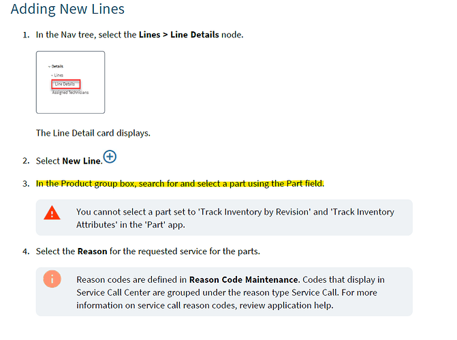Open the Nav tree screenshot thumbnail
This screenshot has width=457, height=340.
click(70, 82)
